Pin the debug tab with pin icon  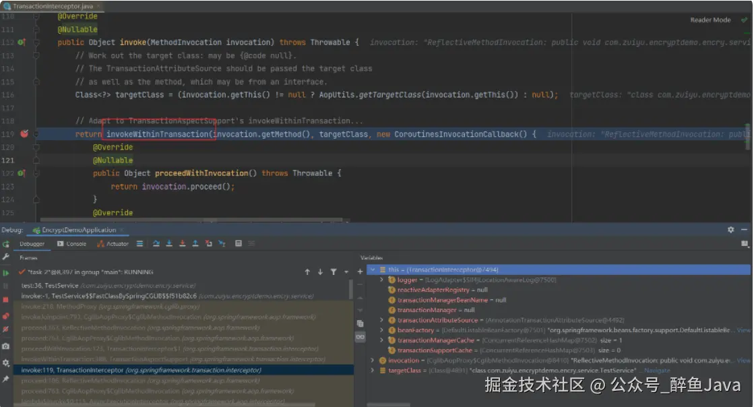(6, 379)
